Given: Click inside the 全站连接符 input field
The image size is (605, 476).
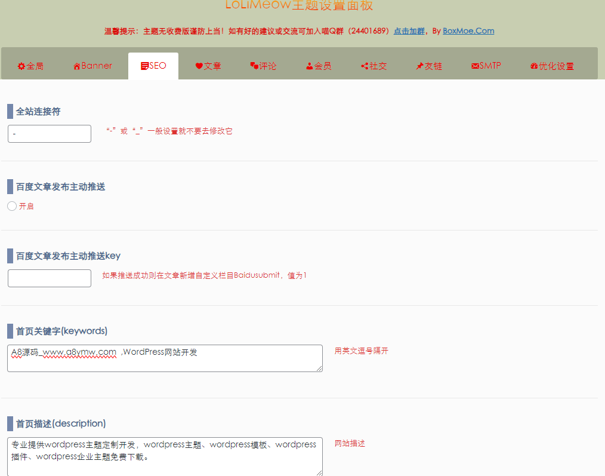Looking at the screenshot, I should pos(49,133).
